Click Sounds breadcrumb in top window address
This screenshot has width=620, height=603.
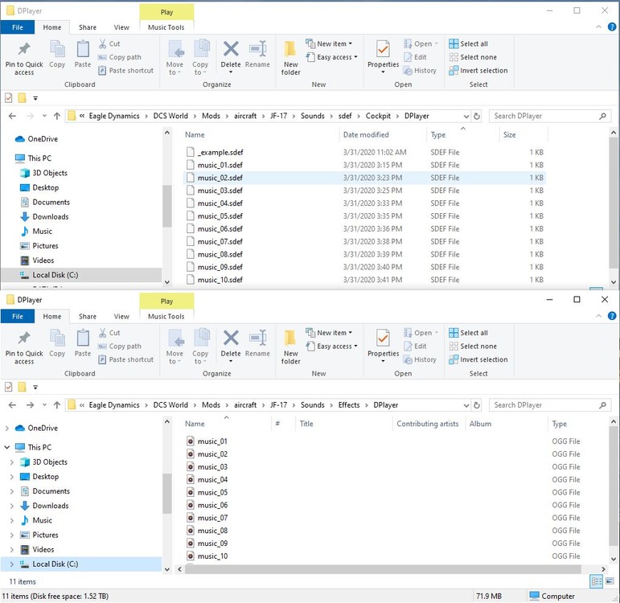click(312, 116)
